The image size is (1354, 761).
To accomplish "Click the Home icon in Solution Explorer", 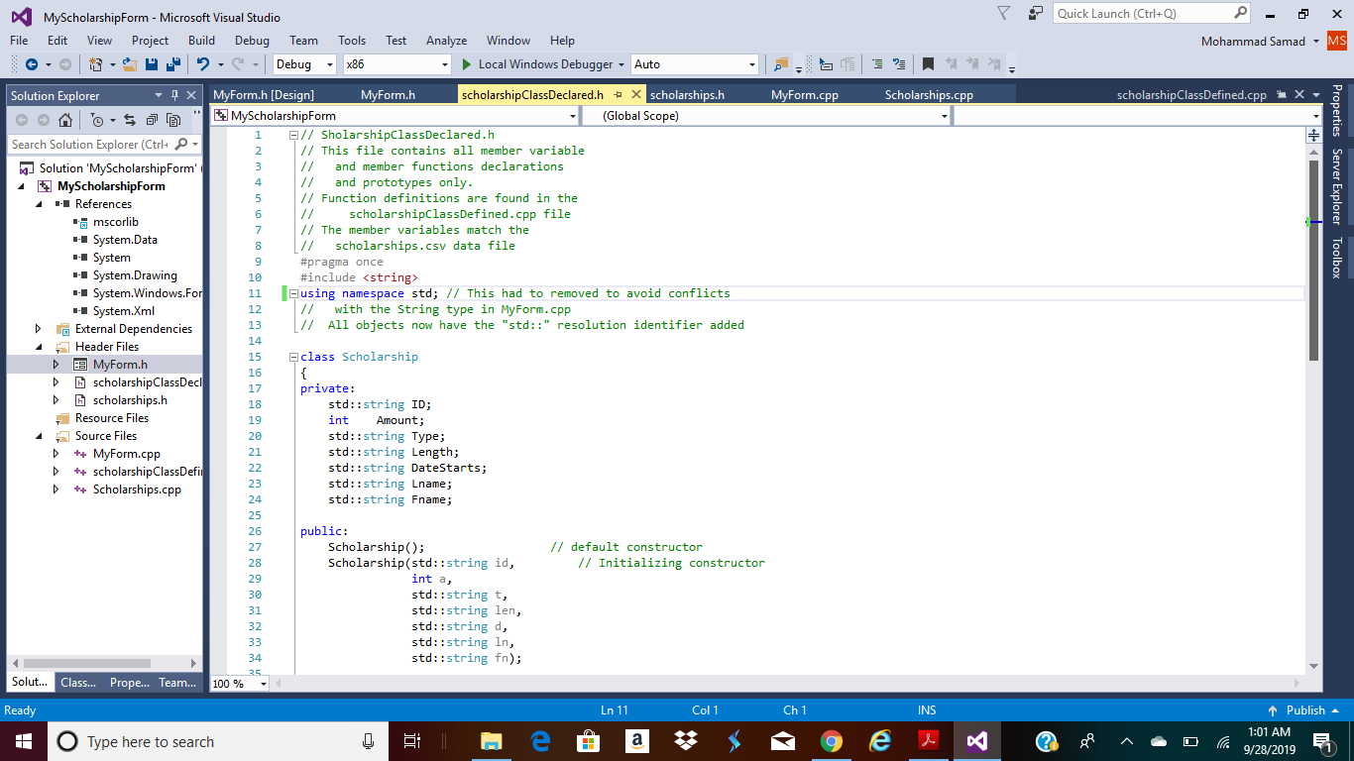I will click(64, 120).
